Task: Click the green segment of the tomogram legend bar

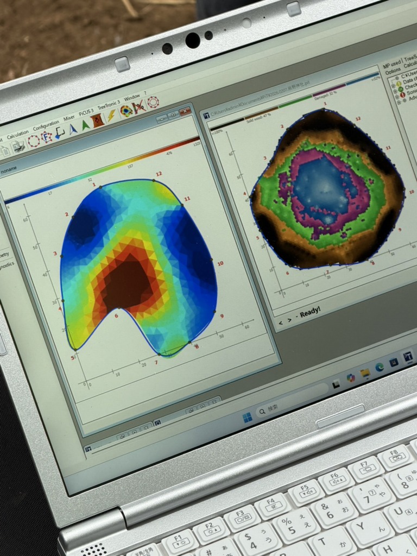Action: pyautogui.click(x=295, y=101)
